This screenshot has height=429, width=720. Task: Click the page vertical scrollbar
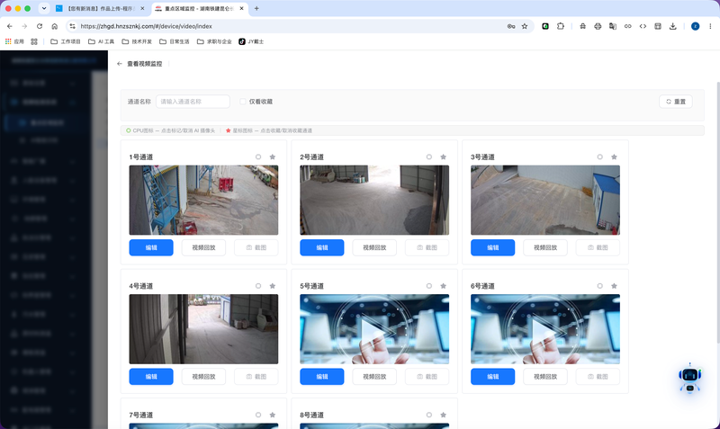(717, 211)
